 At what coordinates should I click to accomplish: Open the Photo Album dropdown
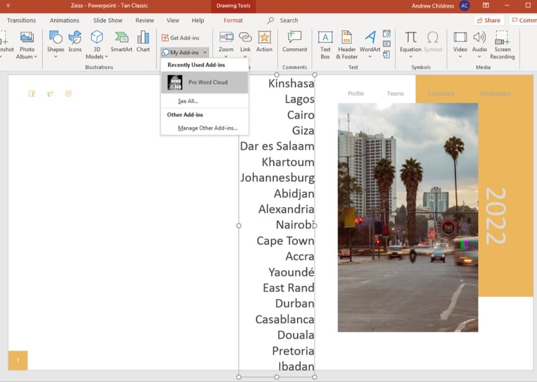coord(27,57)
